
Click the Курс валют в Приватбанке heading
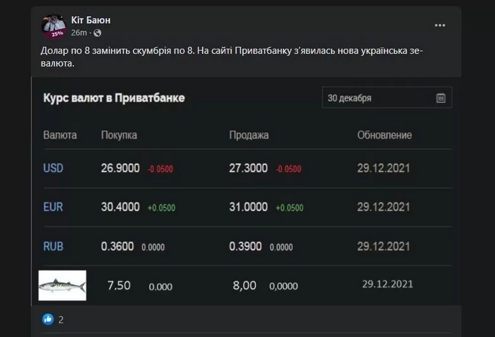(x=114, y=98)
